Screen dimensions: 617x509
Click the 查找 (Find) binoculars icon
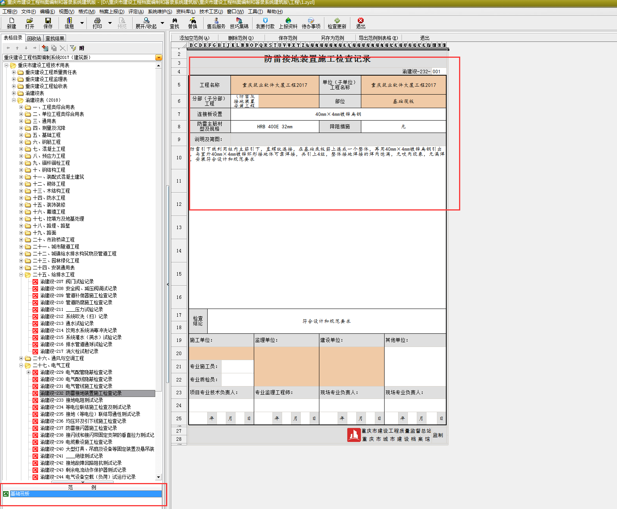(175, 23)
